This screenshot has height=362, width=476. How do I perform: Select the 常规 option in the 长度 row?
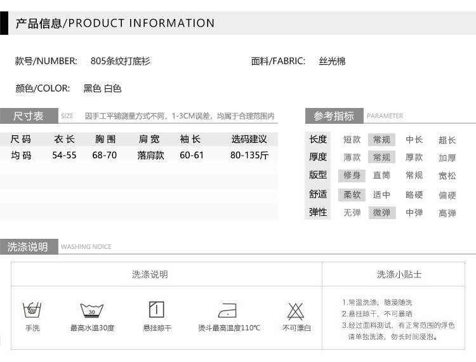pos(381,140)
